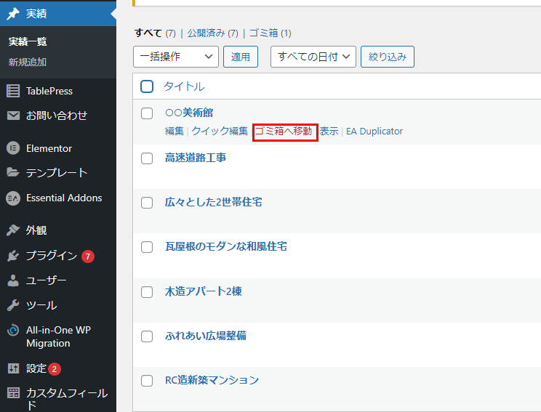This screenshot has width=541, height=412.
Task: Click the 絞り込み filter button
Action: click(388, 57)
